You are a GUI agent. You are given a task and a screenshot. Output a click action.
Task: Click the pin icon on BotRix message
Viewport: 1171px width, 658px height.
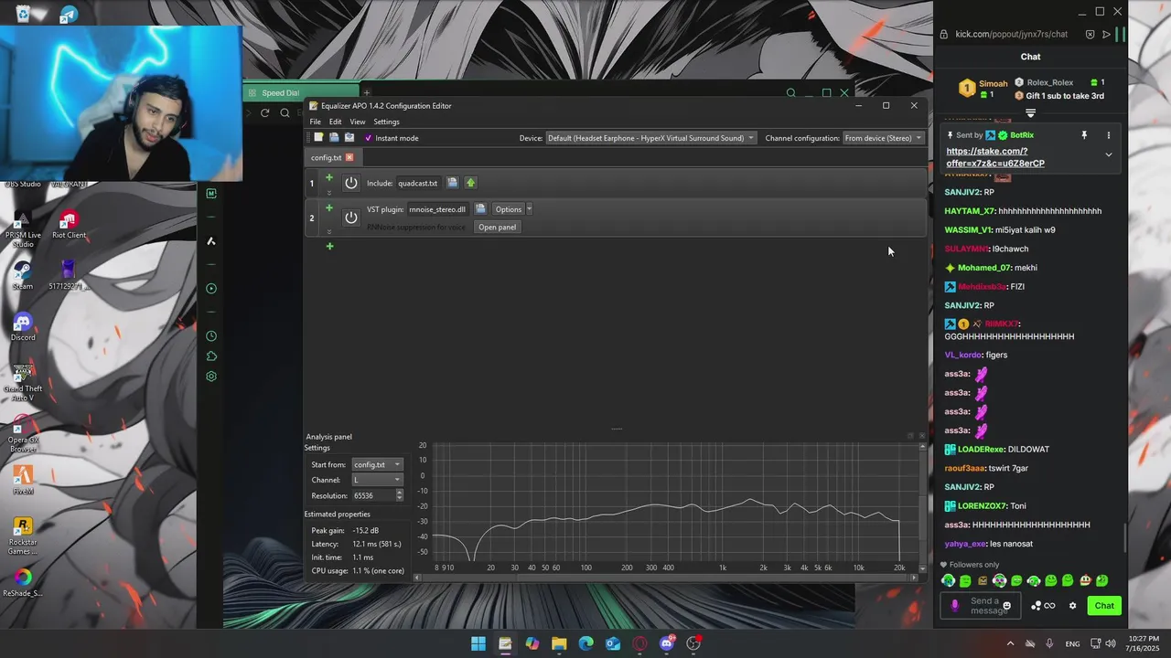pos(1084,135)
